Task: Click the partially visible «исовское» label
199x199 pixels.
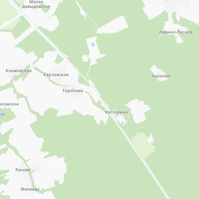Action: (x=9, y=104)
